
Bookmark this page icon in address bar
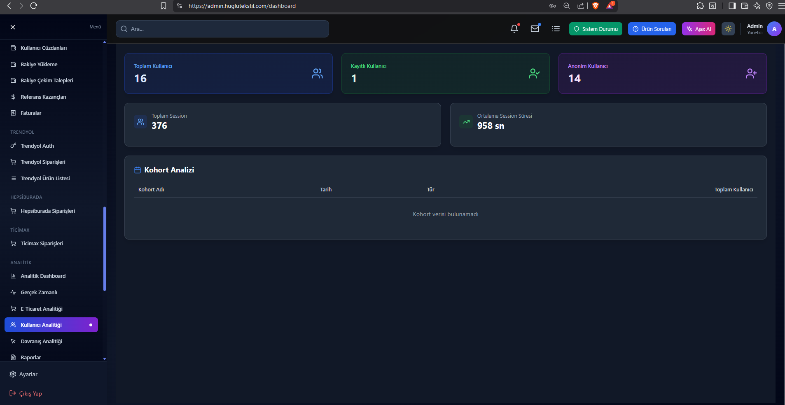click(x=164, y=6)
